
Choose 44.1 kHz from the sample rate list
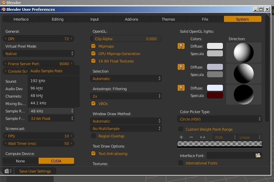(38, 103)
